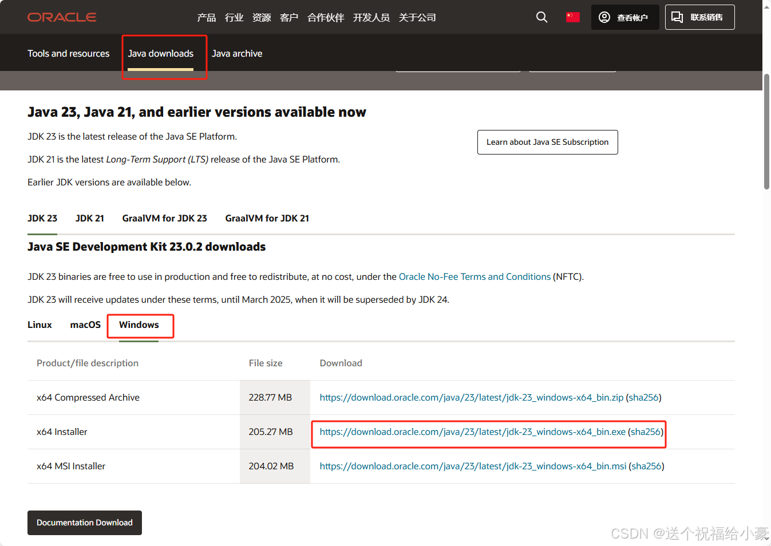Open the 资源 menu

coord(262,18)
